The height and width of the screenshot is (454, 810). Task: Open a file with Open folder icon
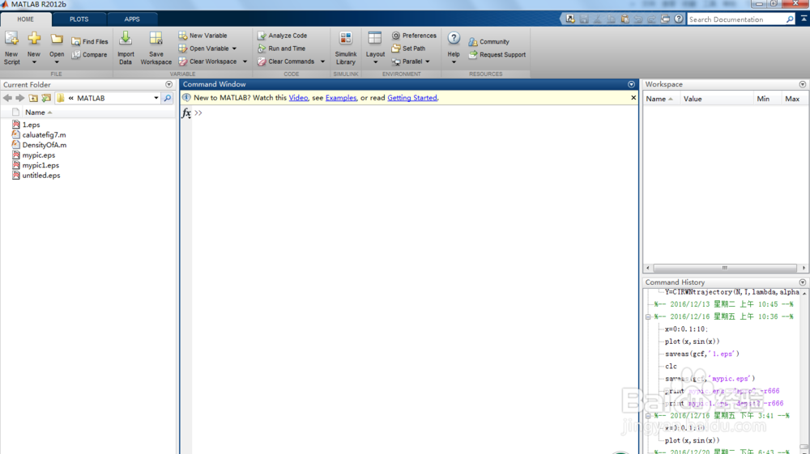(57, 40)
